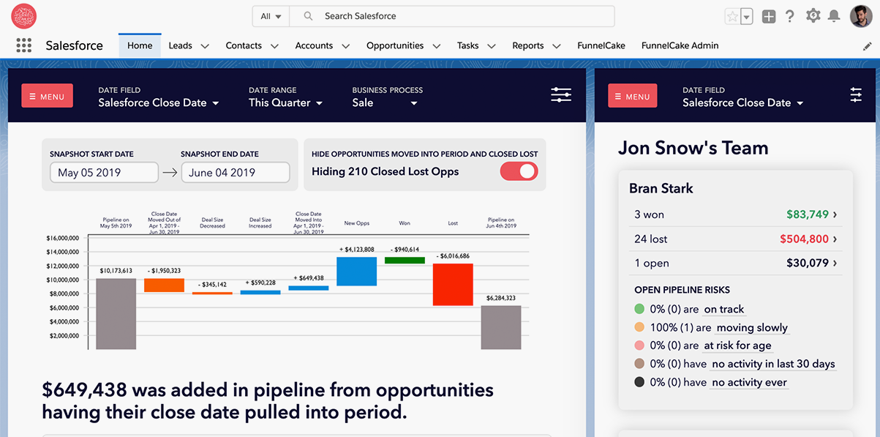Click the 'on track' risk link
The image size is (880, 437).
point(724,310)
